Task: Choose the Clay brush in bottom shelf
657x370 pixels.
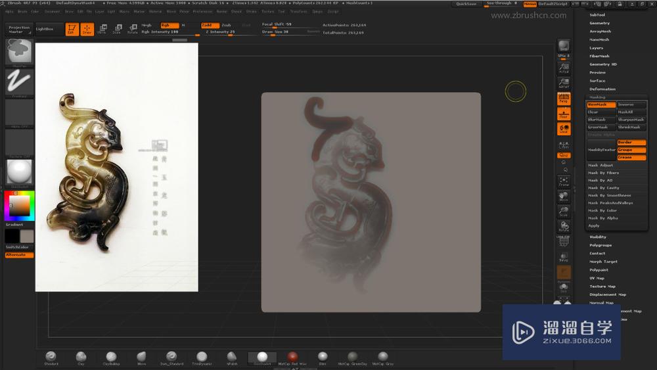Action: point(81,358)
